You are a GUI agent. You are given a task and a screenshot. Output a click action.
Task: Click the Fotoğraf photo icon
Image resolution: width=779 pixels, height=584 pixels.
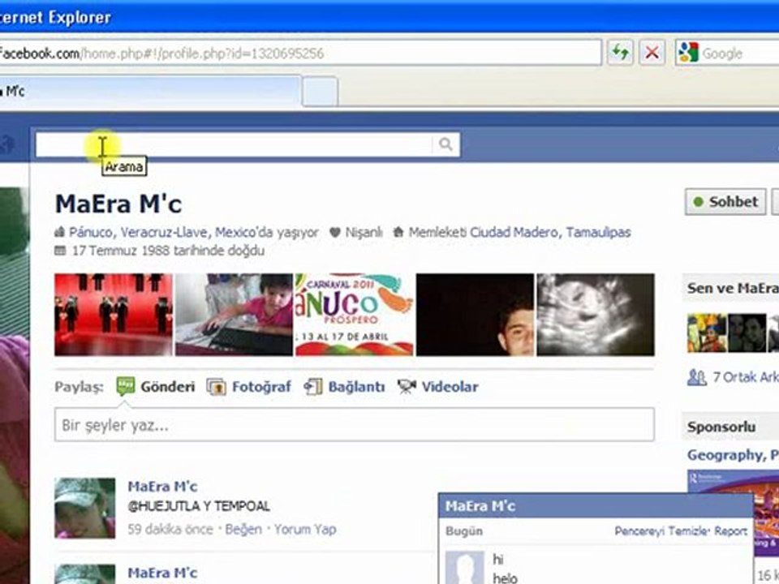coord(216,387)
